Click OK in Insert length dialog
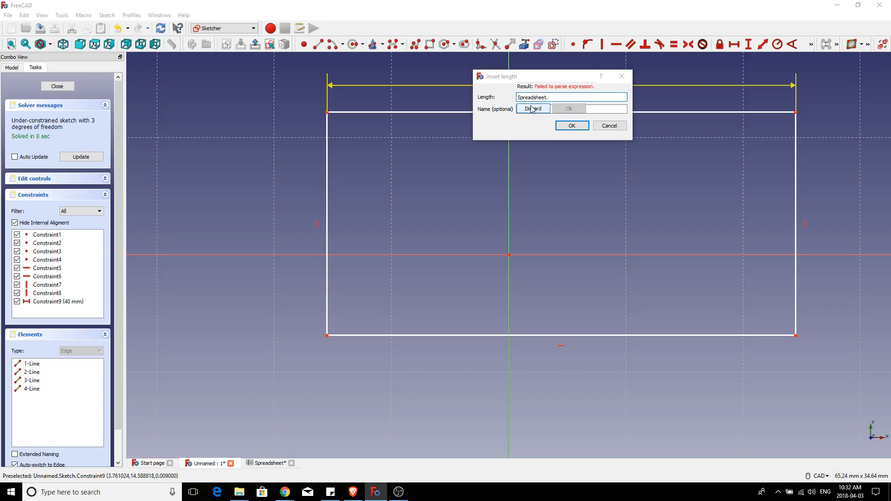 click(x=572, y=126)
